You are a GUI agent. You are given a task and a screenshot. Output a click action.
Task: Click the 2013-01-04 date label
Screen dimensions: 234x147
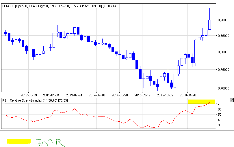[x=51, y=95]
